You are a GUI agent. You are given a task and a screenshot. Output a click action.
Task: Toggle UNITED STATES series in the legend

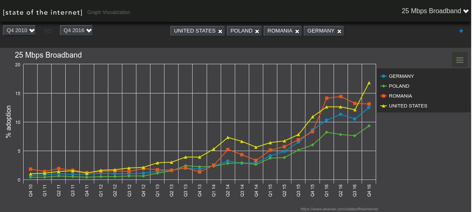pos(404,106)
